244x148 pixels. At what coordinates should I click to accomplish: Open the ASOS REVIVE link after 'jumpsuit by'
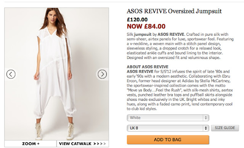[x=171, y=34]
